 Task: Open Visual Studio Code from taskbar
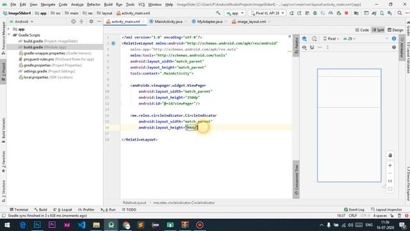click(x=81, y=225)
